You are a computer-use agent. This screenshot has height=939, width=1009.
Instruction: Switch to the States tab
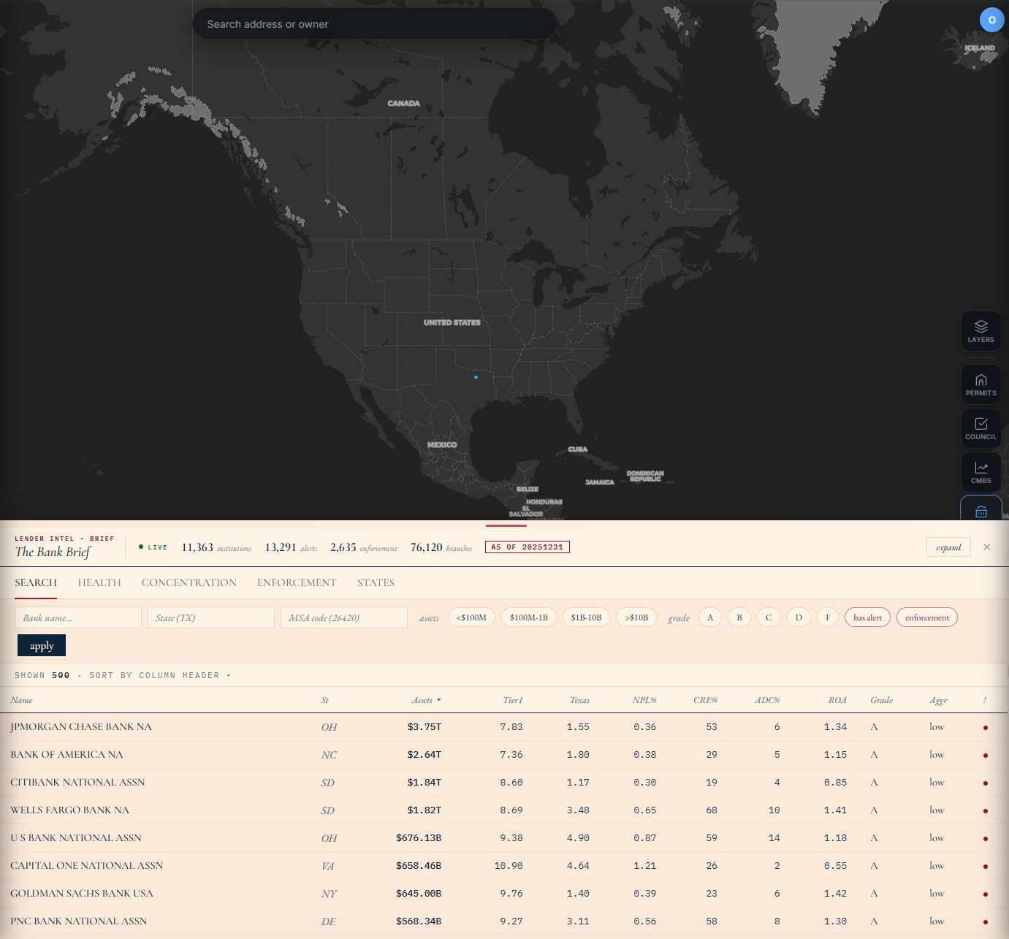tap(376, 582)
